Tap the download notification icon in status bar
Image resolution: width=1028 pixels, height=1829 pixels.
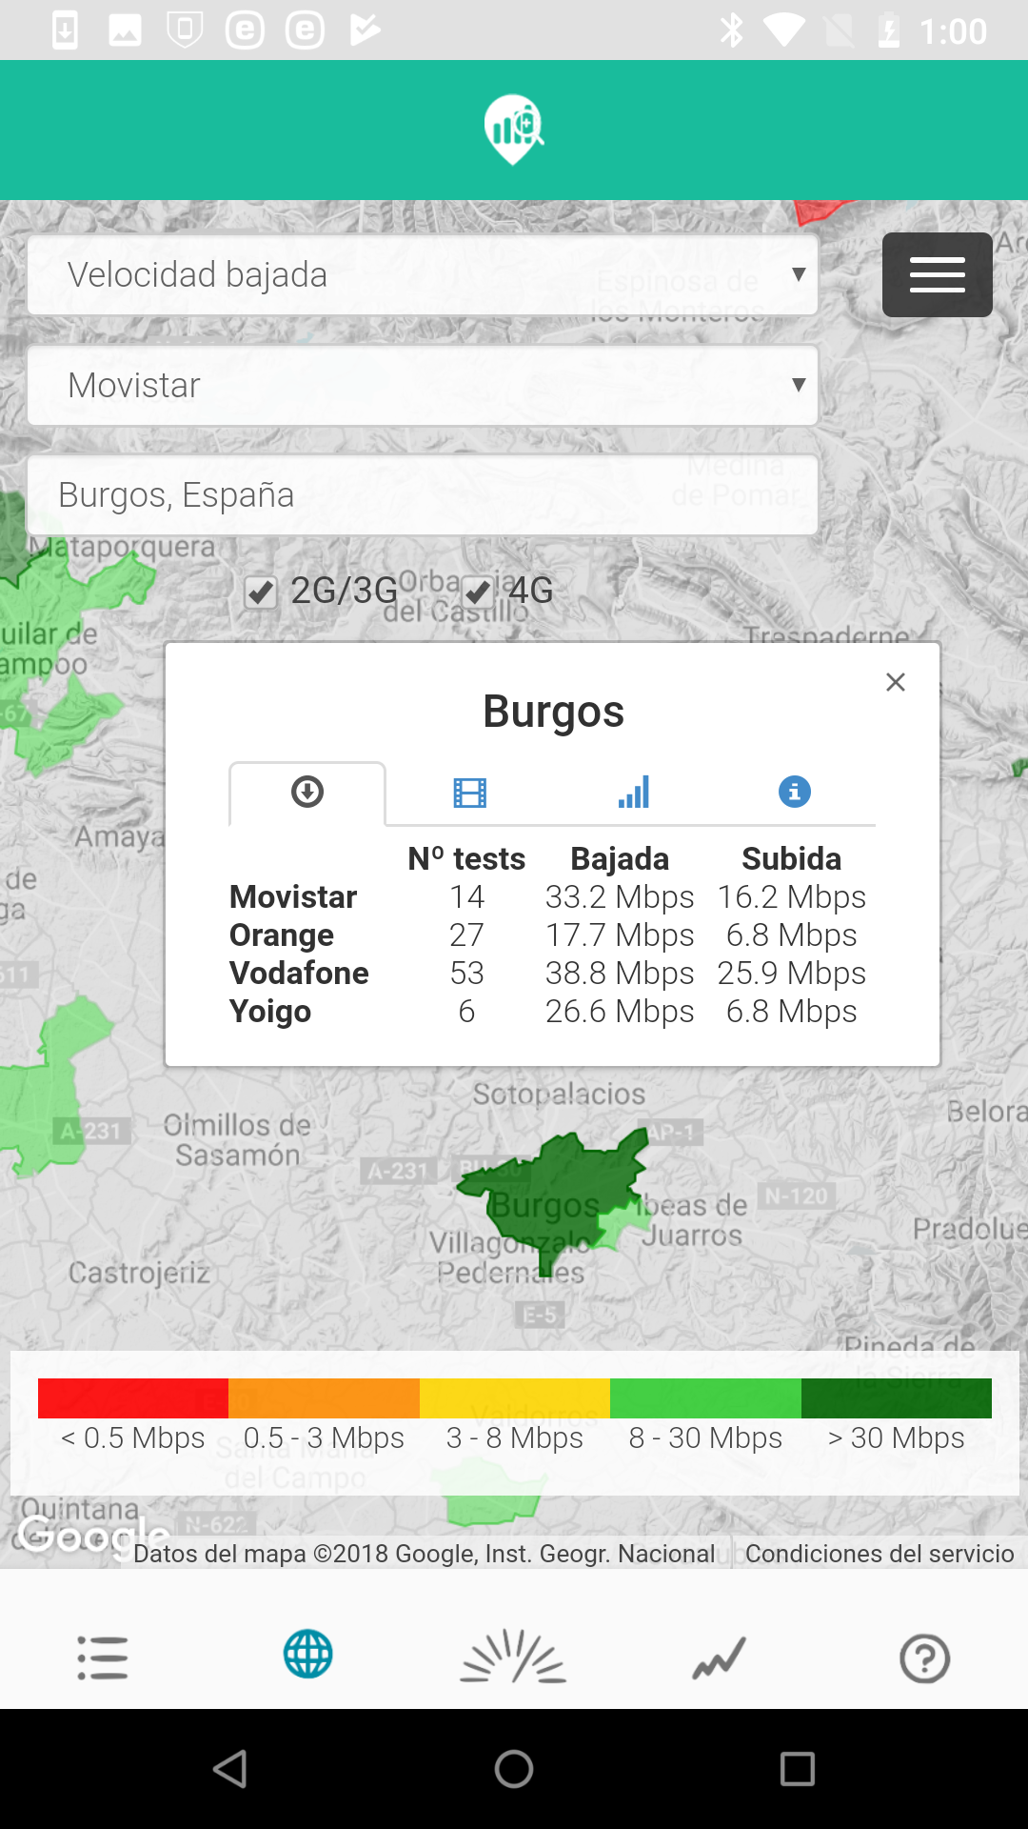[65, 30]
